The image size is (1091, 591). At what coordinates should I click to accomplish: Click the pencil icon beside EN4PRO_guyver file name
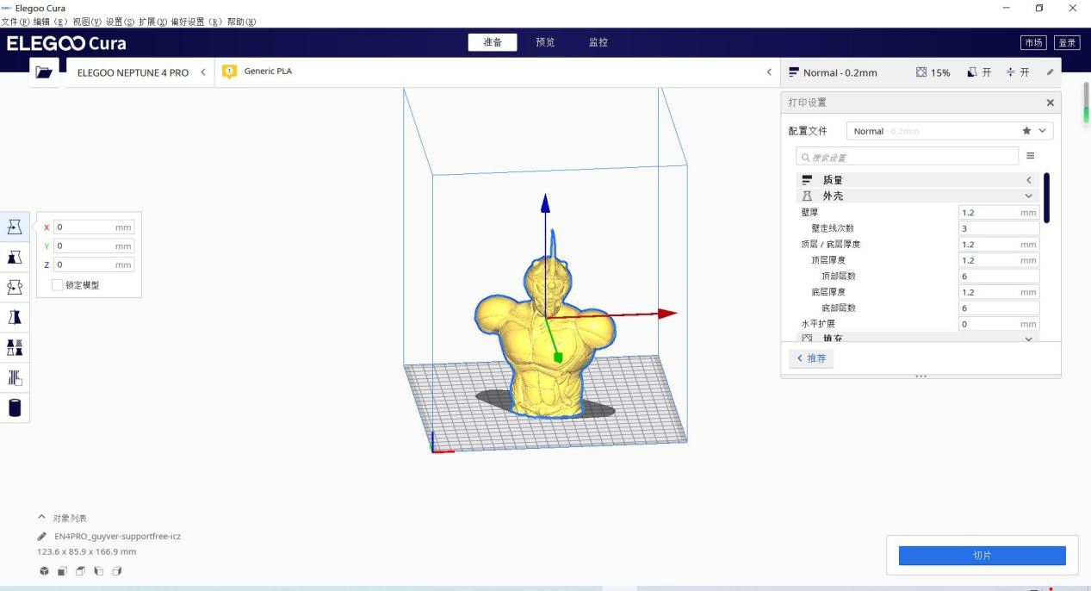pos(42,536)
